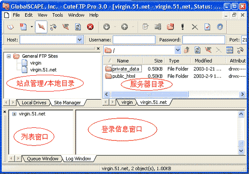Open the Site Manager book icon in main toolbar
This screenshot has width=249, height=174.
(x=10, y=27)
